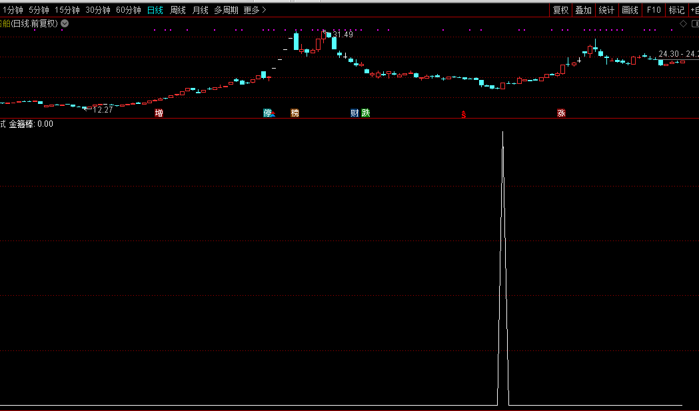Click the 增 event marker icon

pos(159,113)
